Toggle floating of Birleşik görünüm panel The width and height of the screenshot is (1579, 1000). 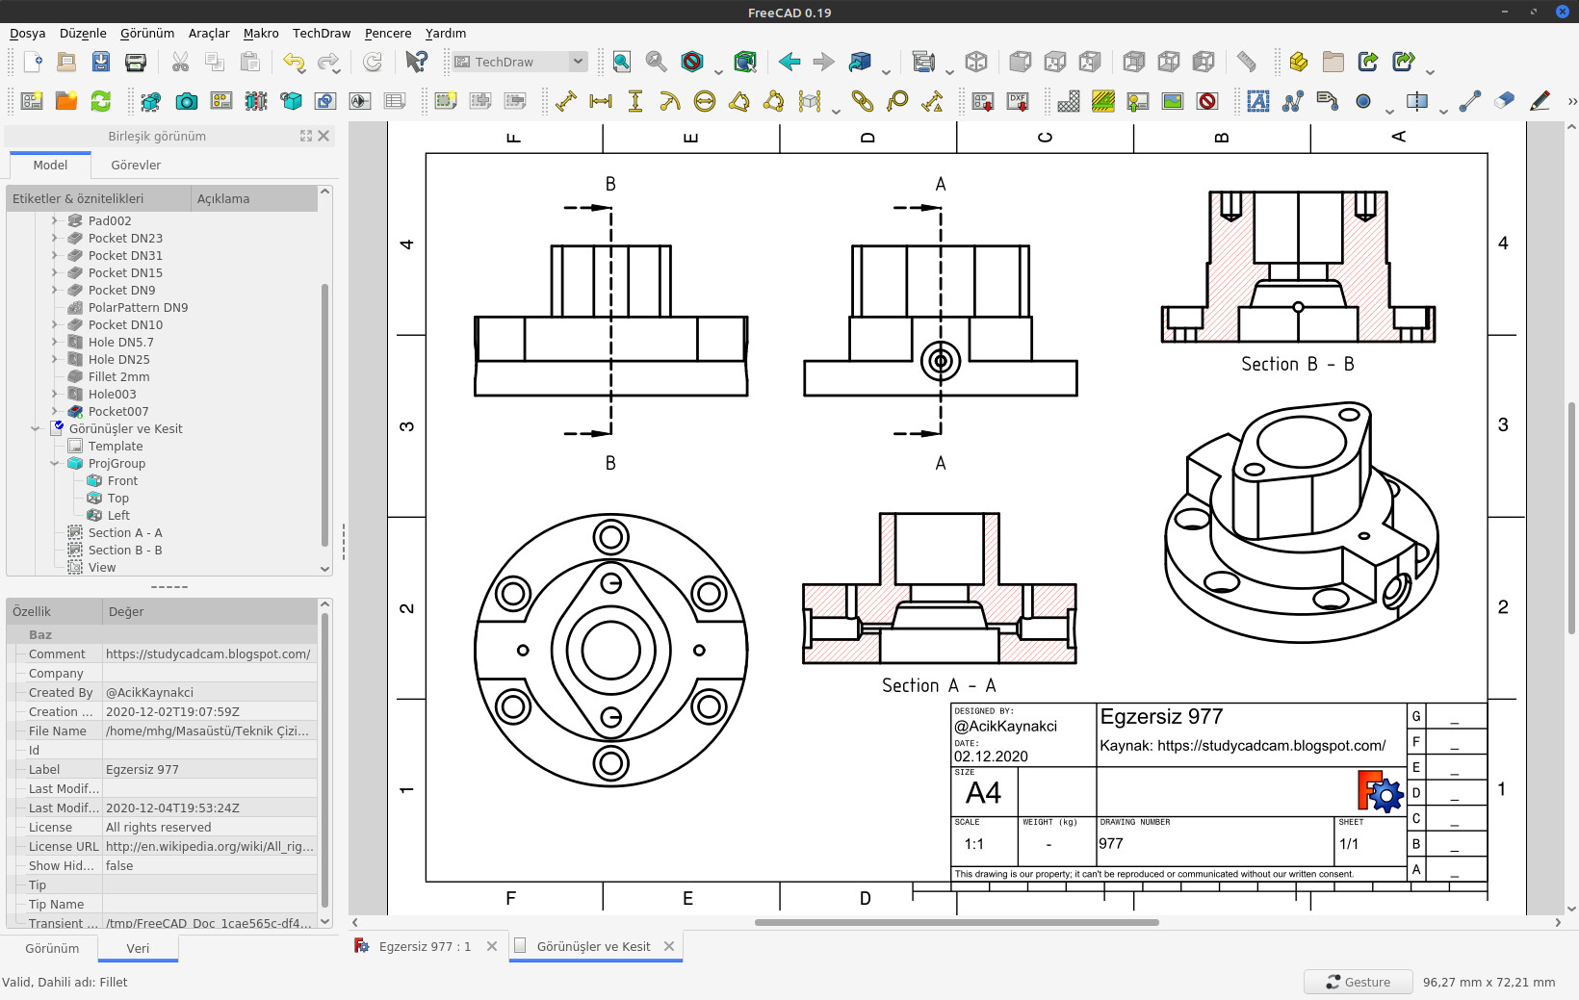click(306, 136)
